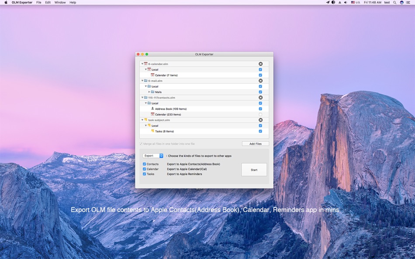
Task: Click the test user name in menu bar
Action: tap(387, 2)
